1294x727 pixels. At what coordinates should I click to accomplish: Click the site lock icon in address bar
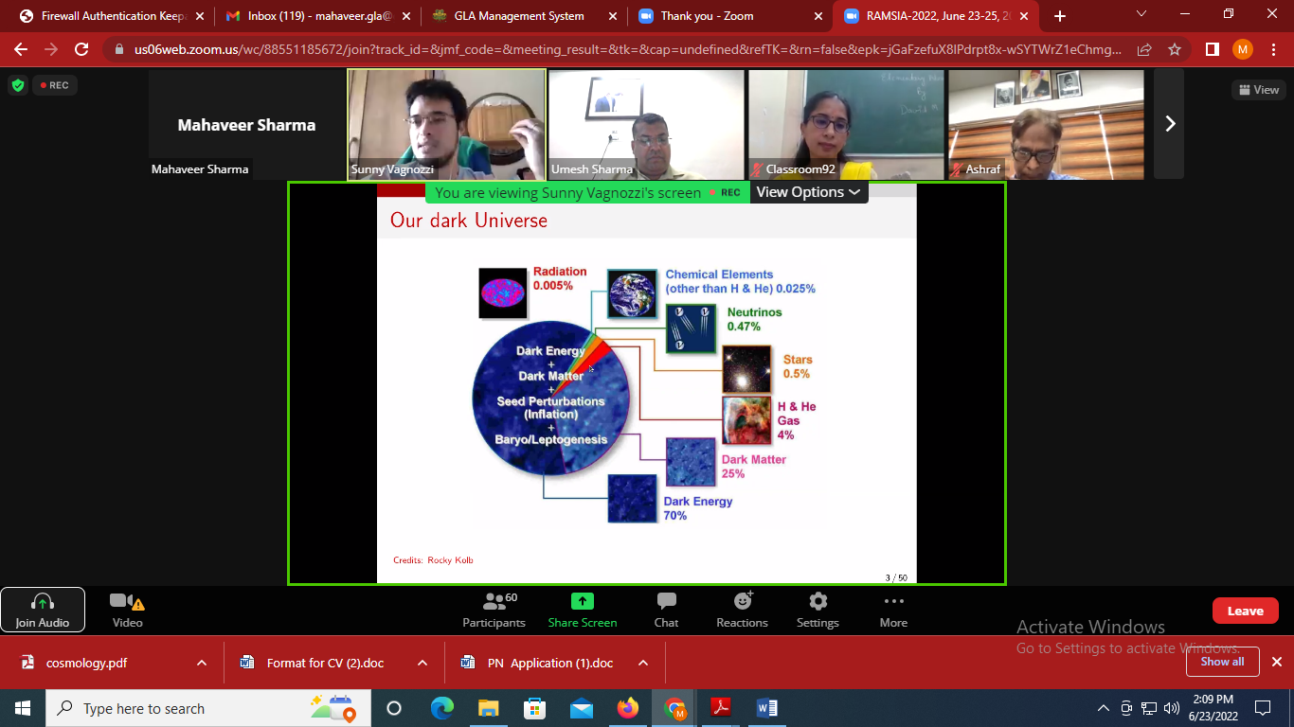(x=118, y=49)
